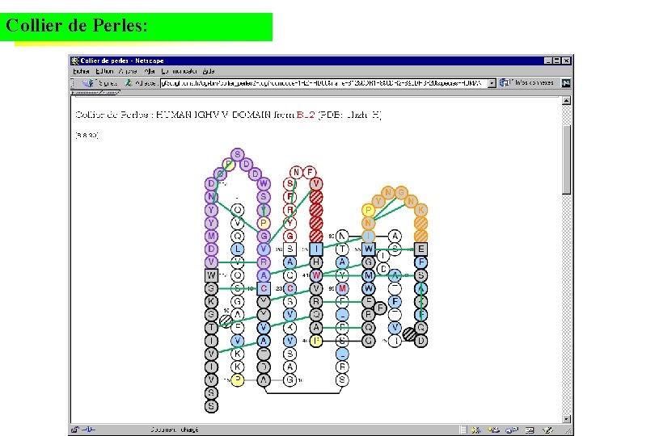Screen dimensions: 655x436
Task: Collapse the location toolbar via its grip
Action: (73, 83)
